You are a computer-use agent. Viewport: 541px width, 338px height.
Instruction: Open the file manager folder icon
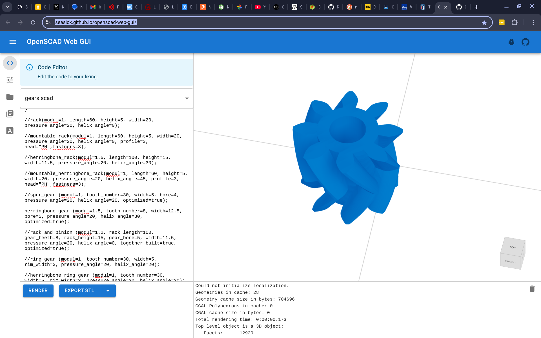coord(10,97)
